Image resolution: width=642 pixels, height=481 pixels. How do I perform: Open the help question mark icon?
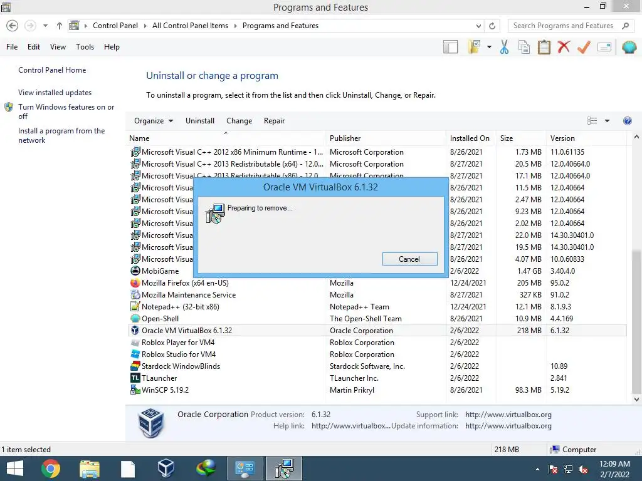[627, 121]
